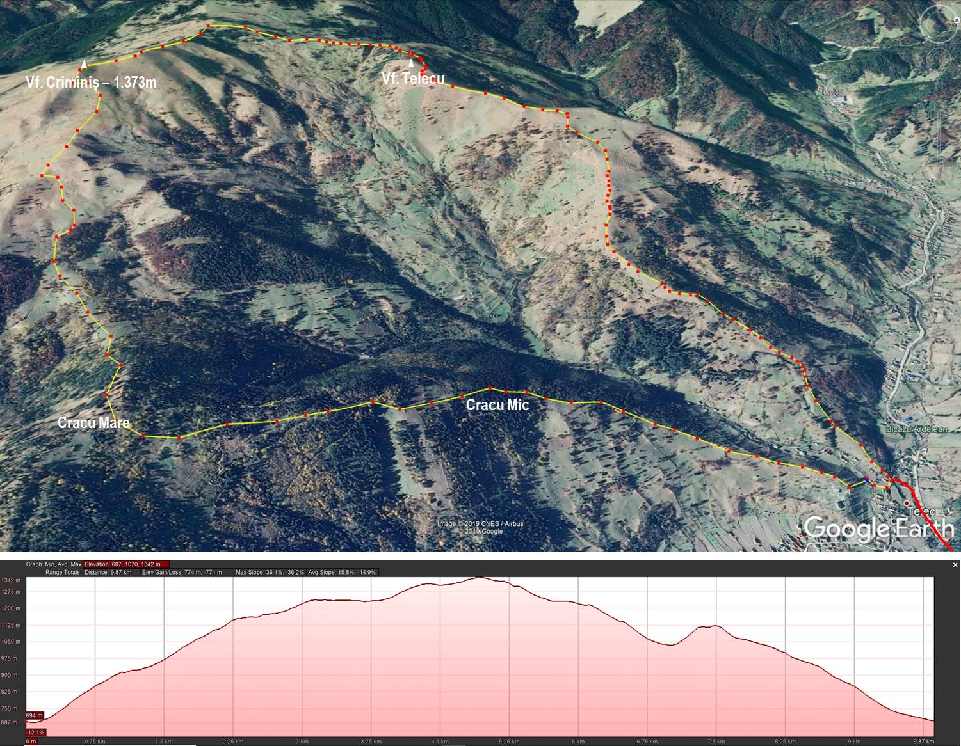The image size is (961, 746).
Task: Toggle the Avg Slope metric display
Action: (x=343, y=572)
